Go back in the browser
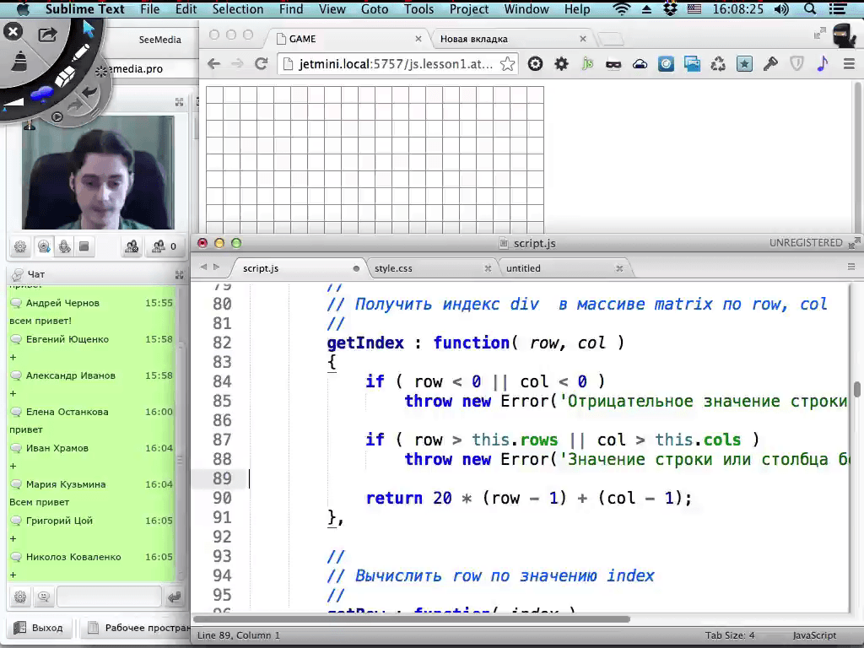Image resolution: width=864 pixels, height=648 pixels. click(x=213, y=64)
